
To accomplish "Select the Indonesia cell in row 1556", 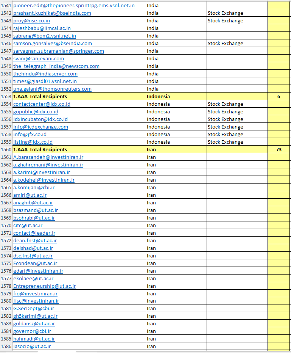I will (x=176, y=119).
